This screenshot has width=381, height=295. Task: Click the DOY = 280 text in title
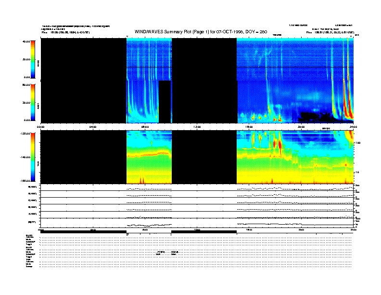coord(256,32)
